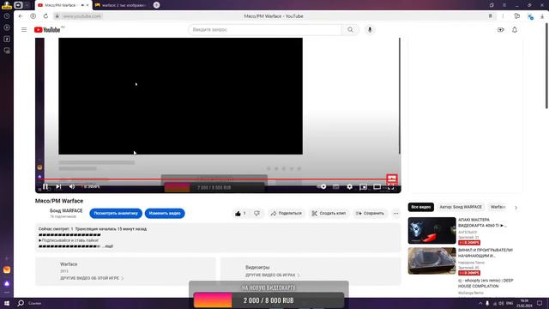Toggle the autoplay switch in player
The image size is (549, 309).
pyautogui.click(x=322, y=187)
